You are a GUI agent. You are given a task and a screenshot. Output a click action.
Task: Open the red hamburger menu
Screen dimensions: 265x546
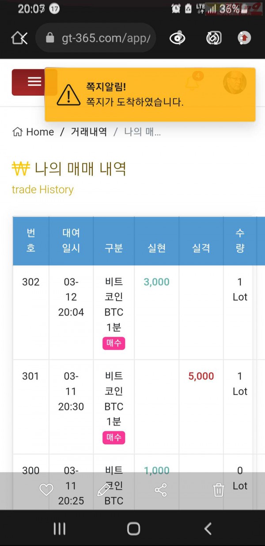pos(34,82)
